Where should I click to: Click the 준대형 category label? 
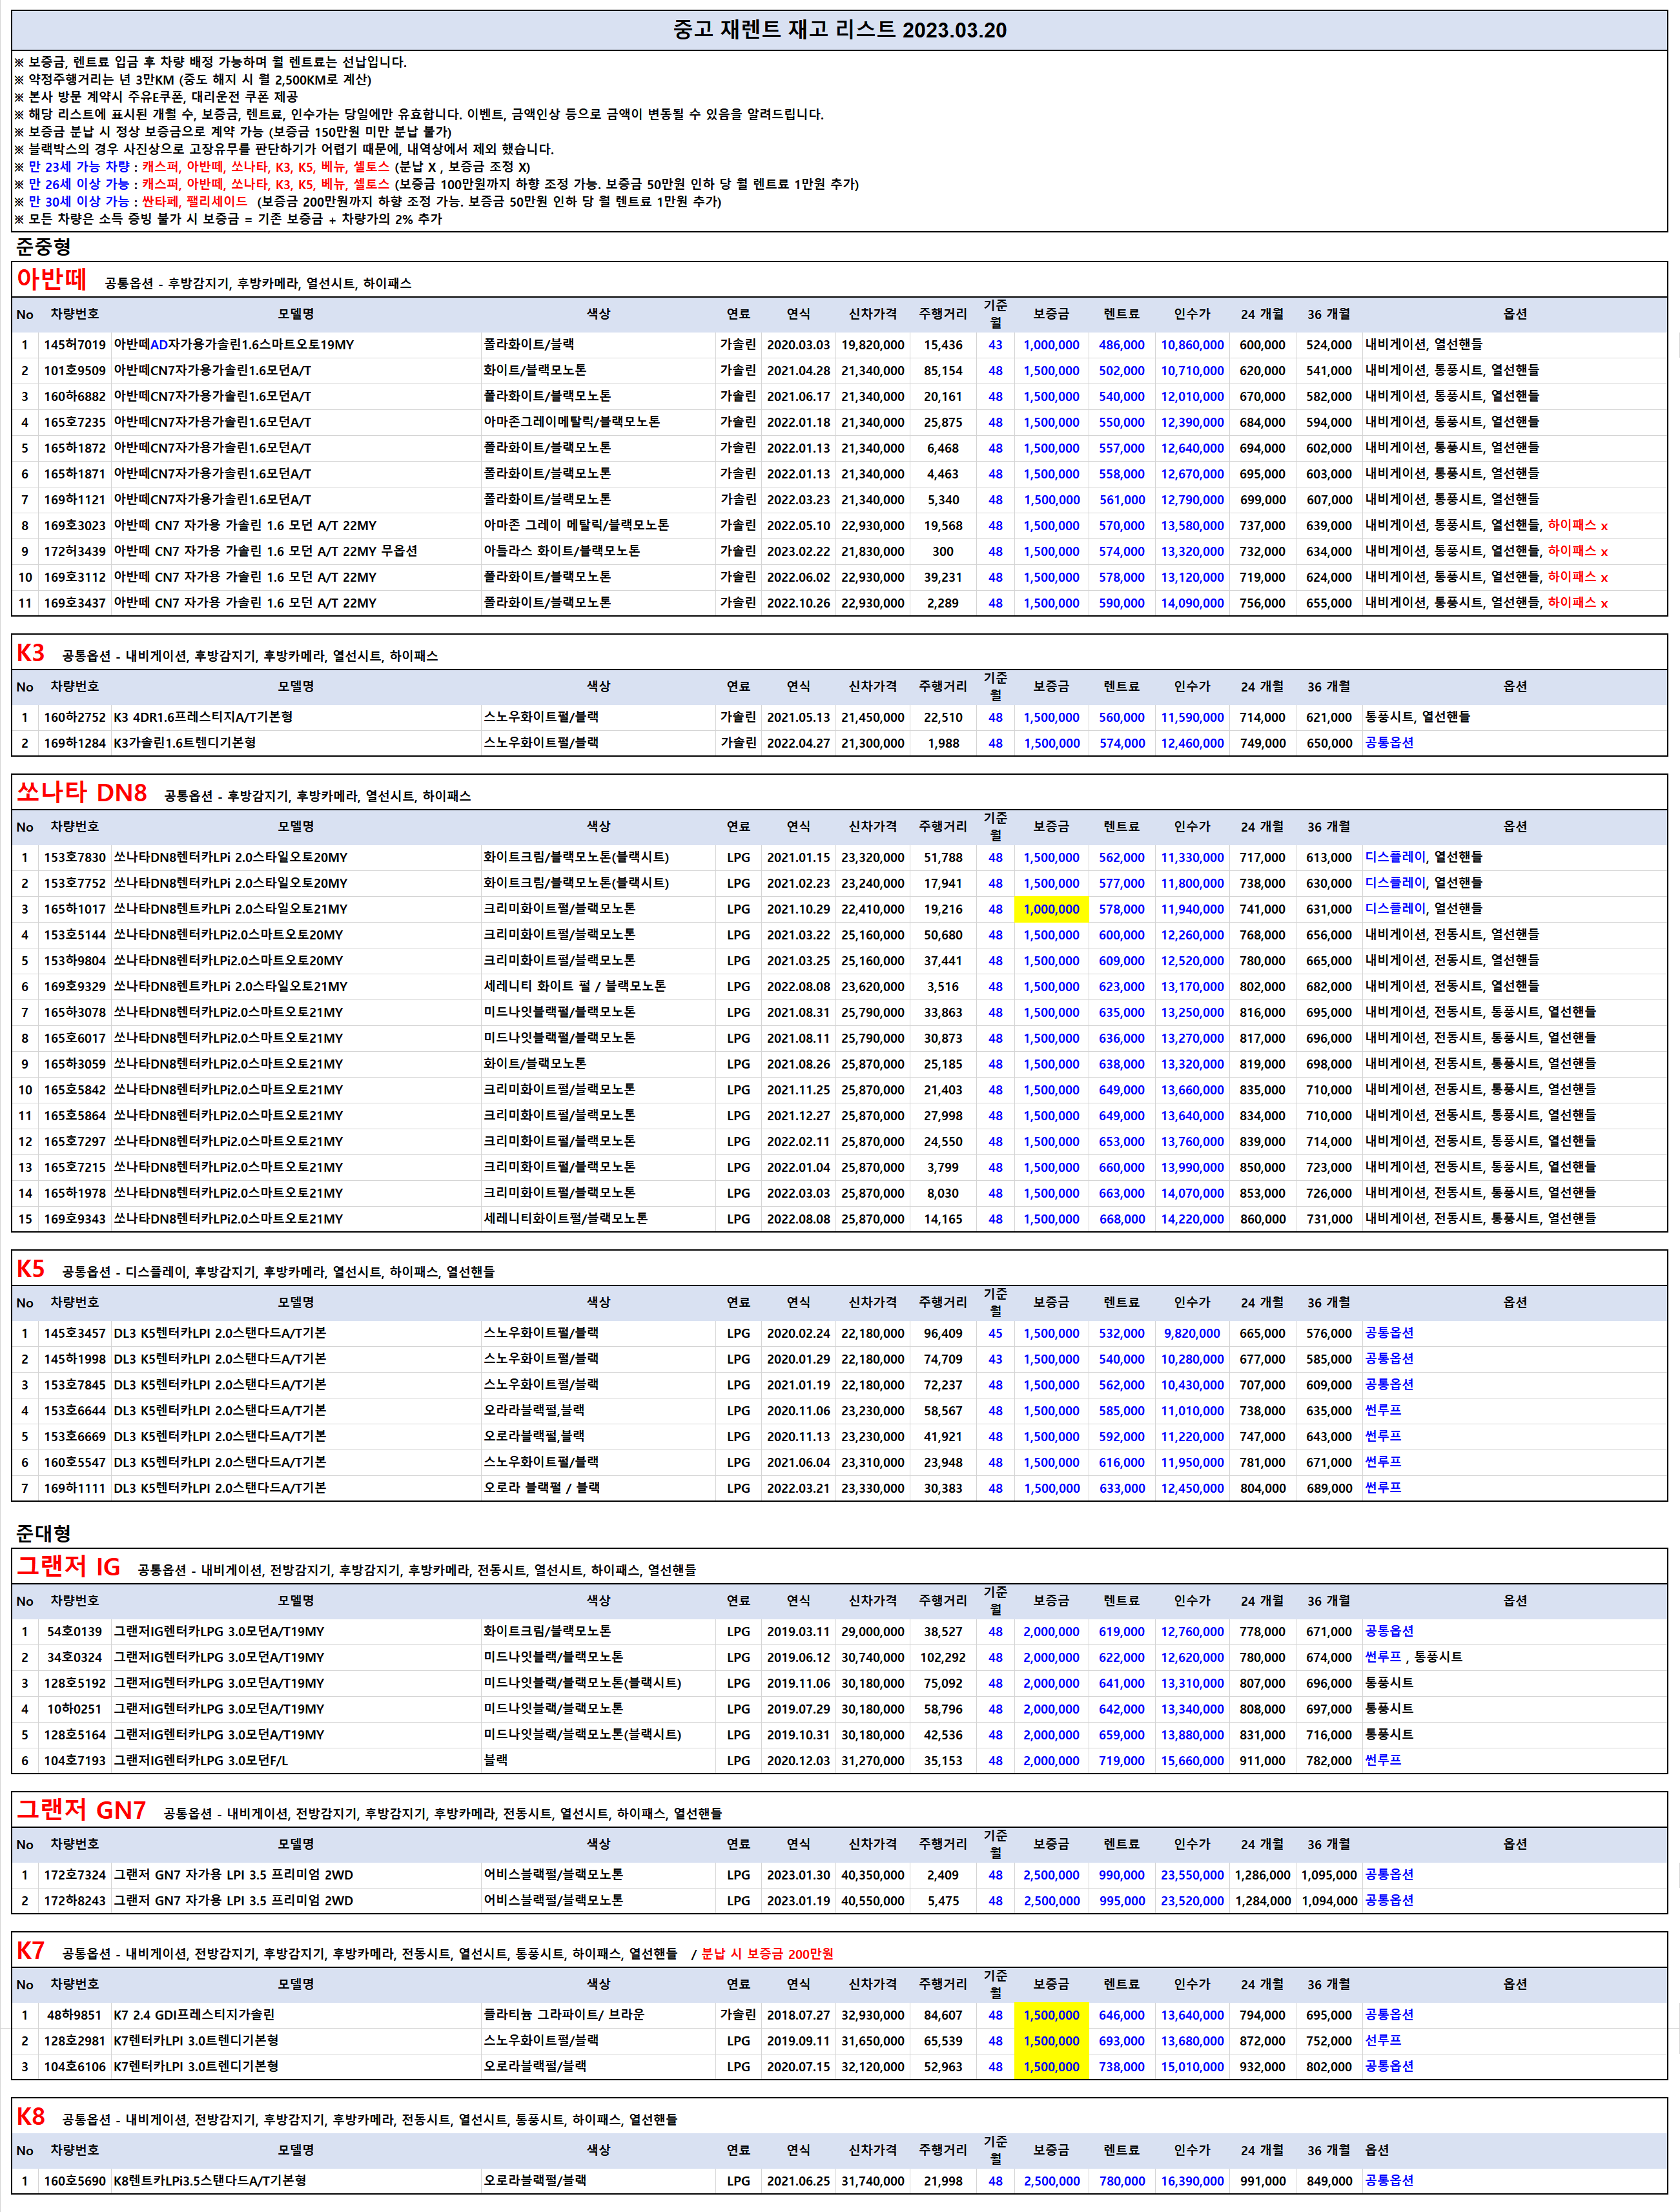[43, 1533]
